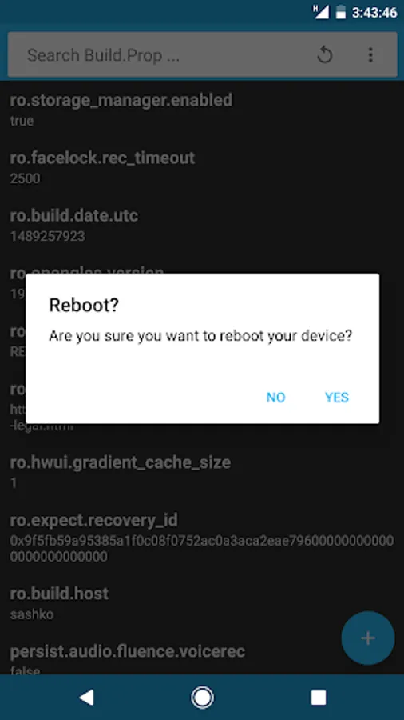Confirm reboot with YES

pos(337,397)
